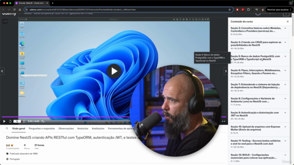Expand Seção 7 Injeção de dependência chevron

[x=285, y=84]
